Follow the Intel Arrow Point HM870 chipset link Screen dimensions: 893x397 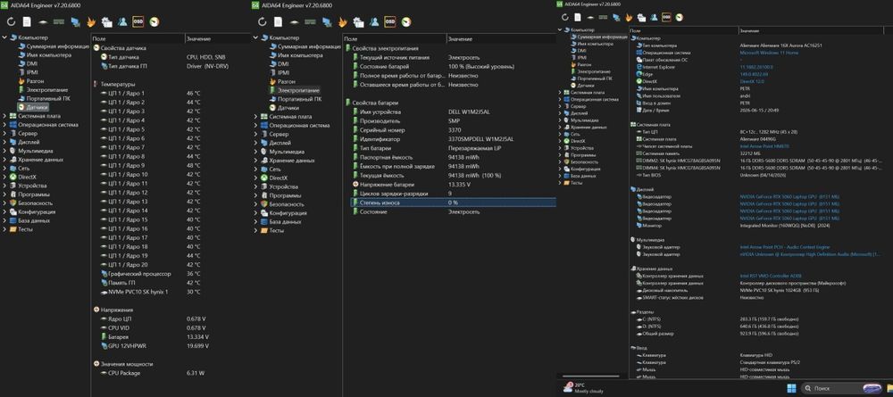(761, 146)
